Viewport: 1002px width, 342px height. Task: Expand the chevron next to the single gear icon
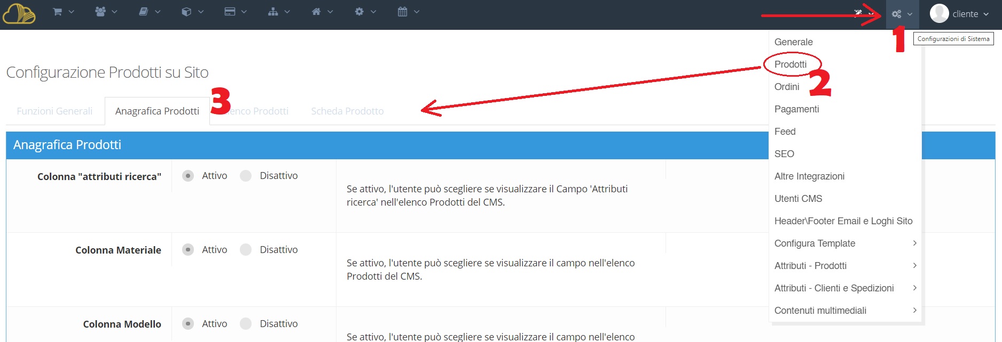(373, 12)
